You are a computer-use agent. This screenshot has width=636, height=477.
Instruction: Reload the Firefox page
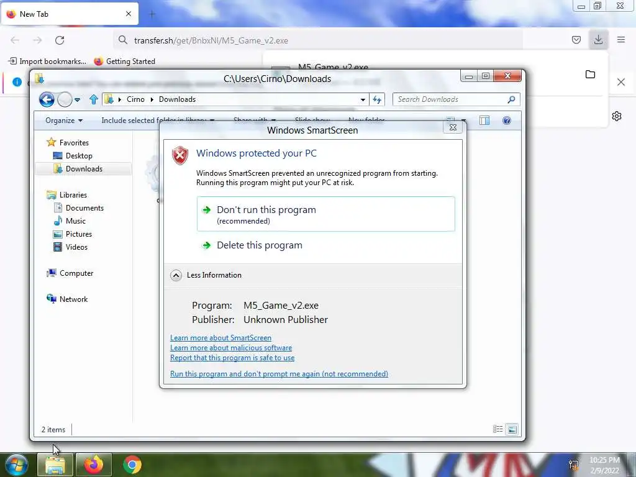(60, 40)
